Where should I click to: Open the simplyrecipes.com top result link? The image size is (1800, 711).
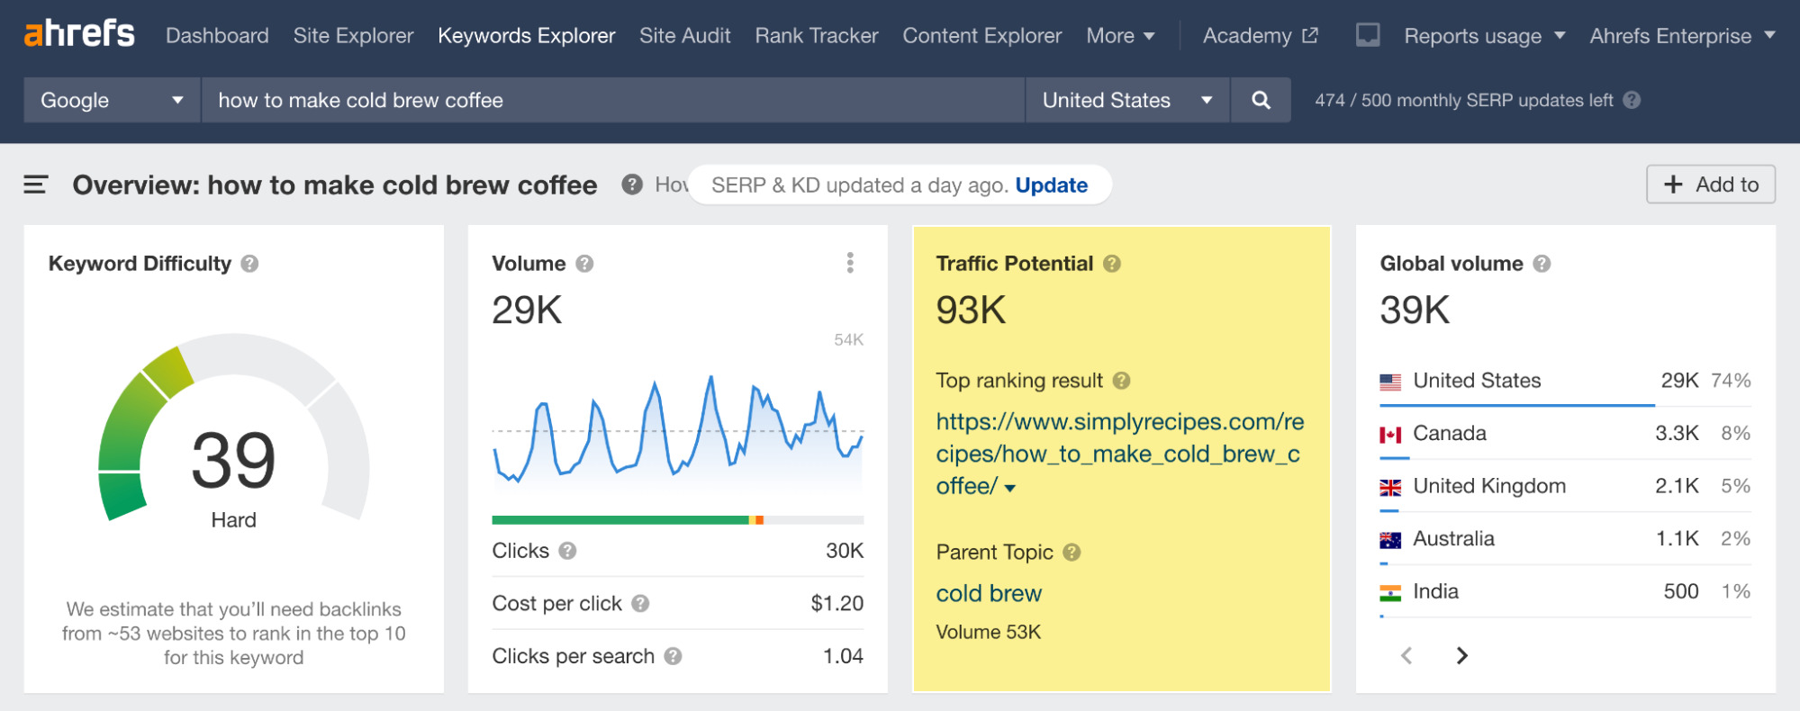(x=1119, y=454)
